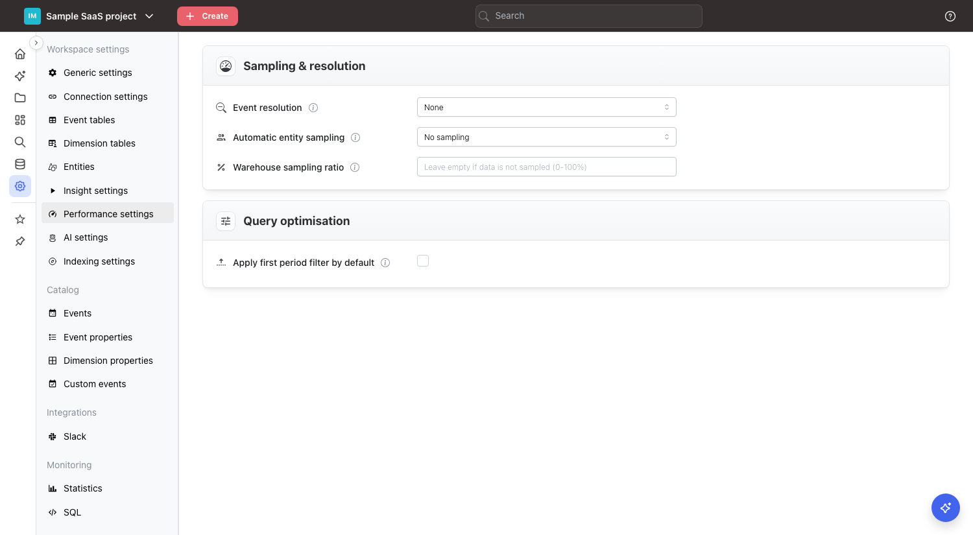Go to Connection settings
The image size is (973, 535).
pos(105,97)
